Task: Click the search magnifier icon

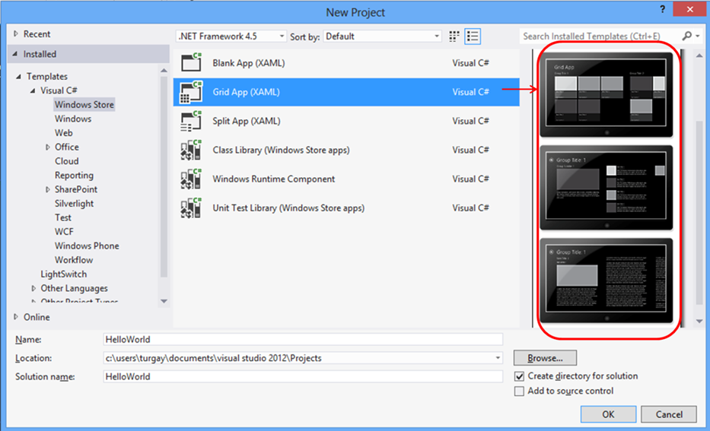Action: (x=687, y=36)
